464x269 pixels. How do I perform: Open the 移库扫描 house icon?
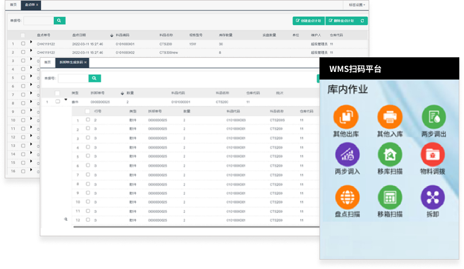[390, 154]
